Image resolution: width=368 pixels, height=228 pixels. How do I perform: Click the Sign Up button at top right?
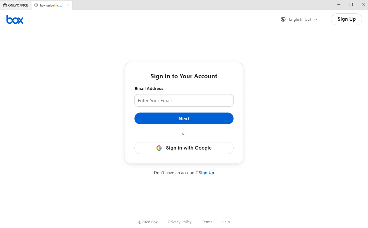click(346, 19)
